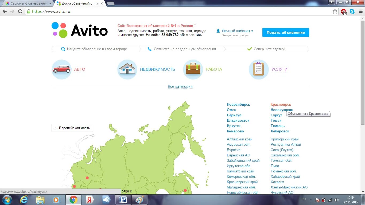Open the Недвижимость house icon
Image resolution: width=365 pixels, height=205 pixels.
click(127, 69)
